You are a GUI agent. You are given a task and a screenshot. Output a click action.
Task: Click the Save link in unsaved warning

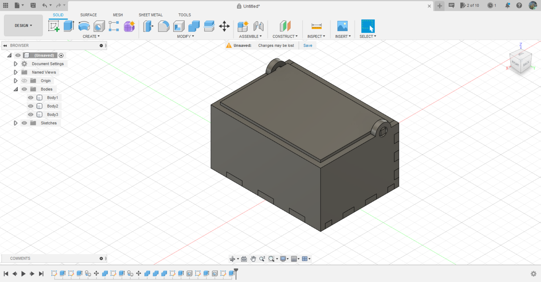click(x=308, y=45)
